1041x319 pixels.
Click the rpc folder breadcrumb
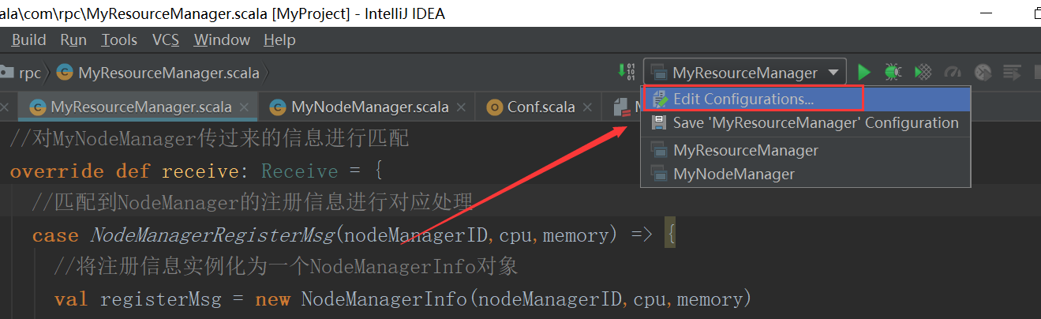[30, 73]
